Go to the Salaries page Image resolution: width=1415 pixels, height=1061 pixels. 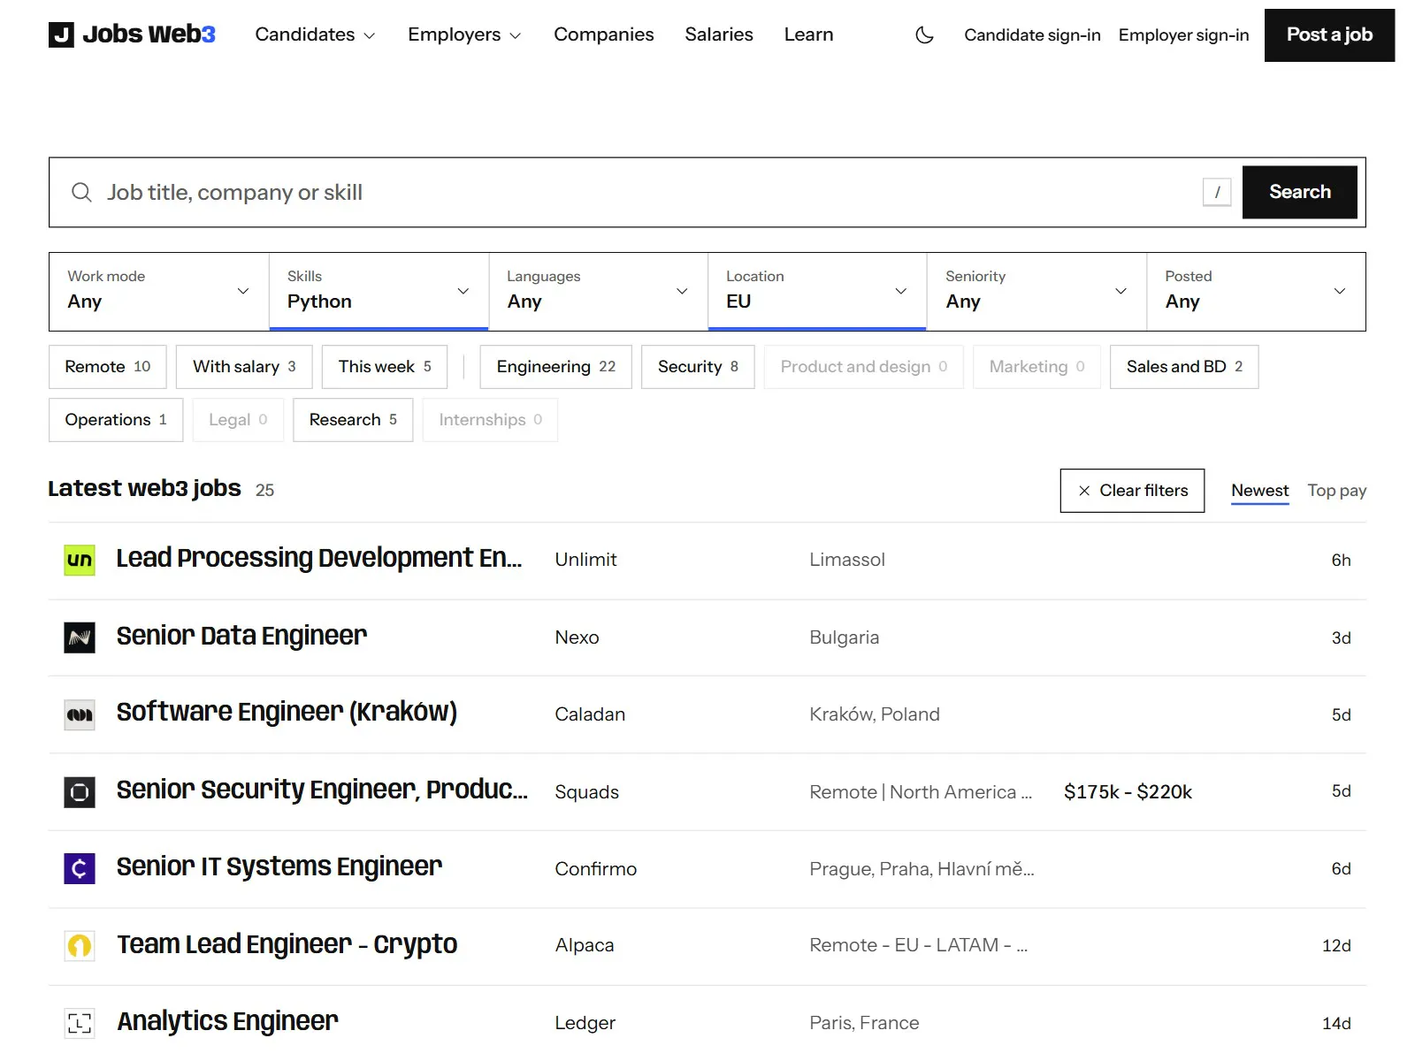[x=719, y=34]
